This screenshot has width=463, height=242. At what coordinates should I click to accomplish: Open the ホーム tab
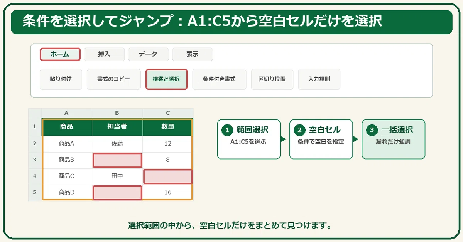[60, 54]
